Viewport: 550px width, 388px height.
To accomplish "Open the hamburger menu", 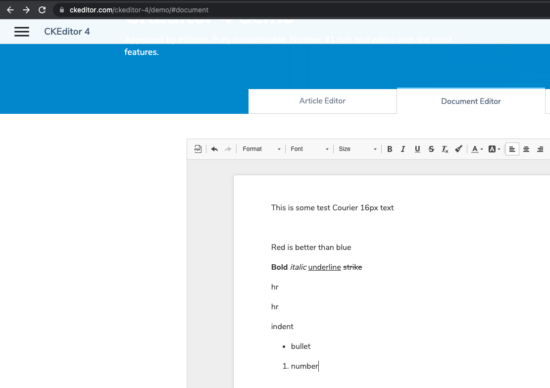I will (22, 32).
